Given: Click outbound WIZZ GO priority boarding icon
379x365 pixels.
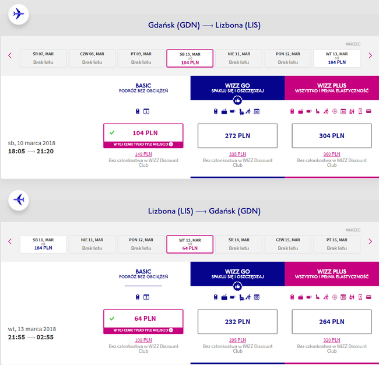Looking at the screenshot, I should 248,111.
